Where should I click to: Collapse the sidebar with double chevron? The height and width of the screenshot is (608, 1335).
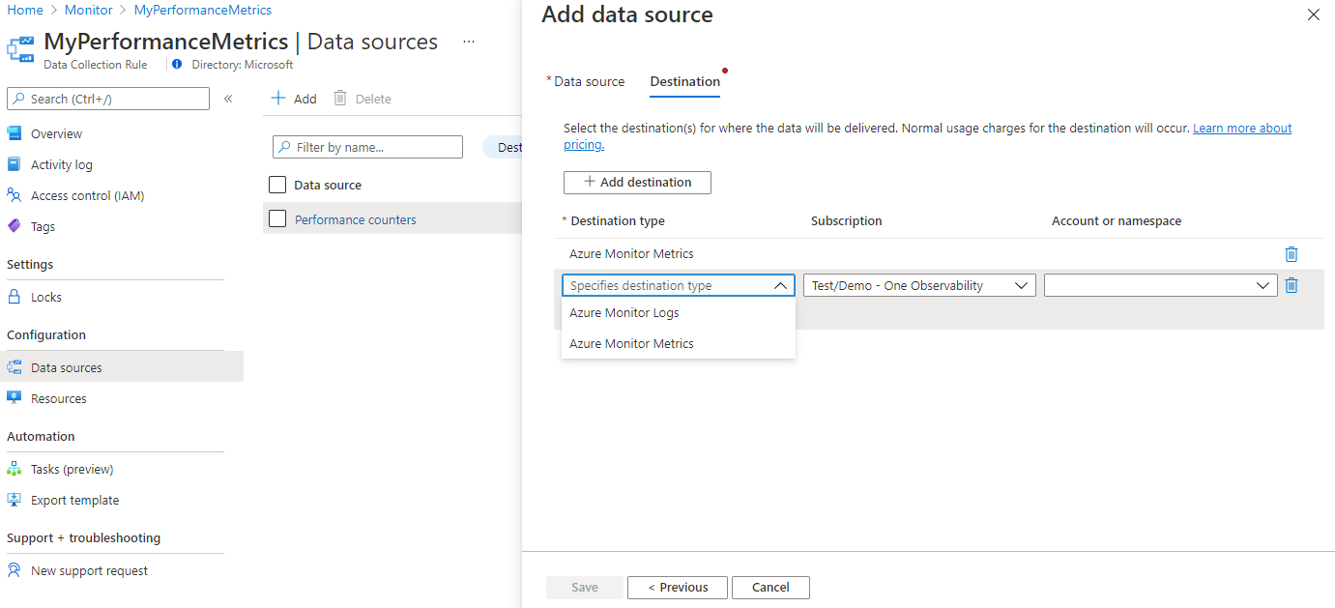pos(228,99)
